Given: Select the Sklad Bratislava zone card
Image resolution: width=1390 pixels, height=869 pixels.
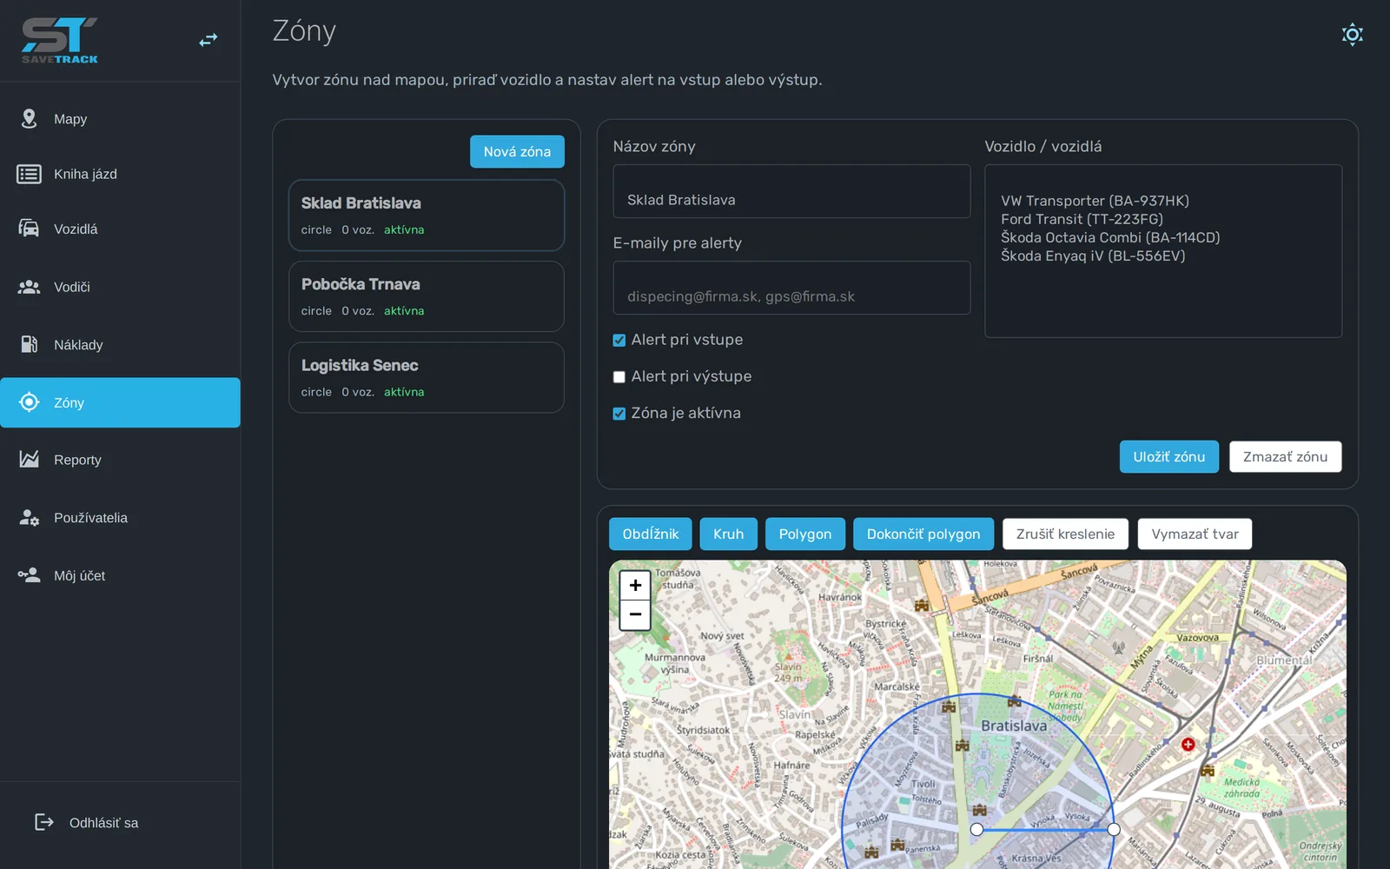Looking at the screenshot, I should click(x=427, y=216).
